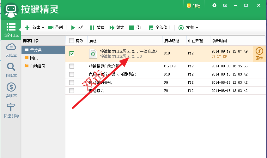Image resolution: width=267 pixels, height=158 pixels.
Task: Select the 未分类 folder
Action: tap(43, 50)
